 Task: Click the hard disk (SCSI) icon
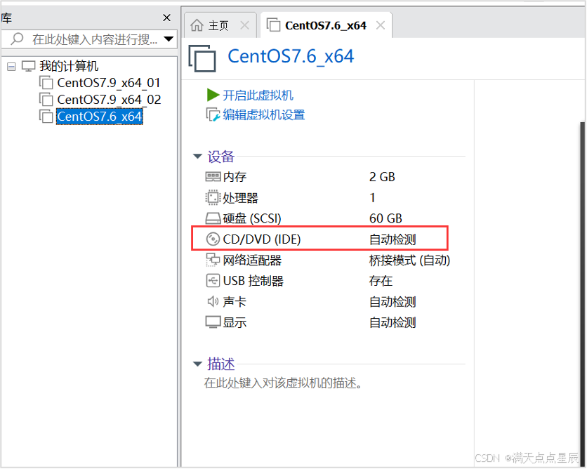(213, 218)
